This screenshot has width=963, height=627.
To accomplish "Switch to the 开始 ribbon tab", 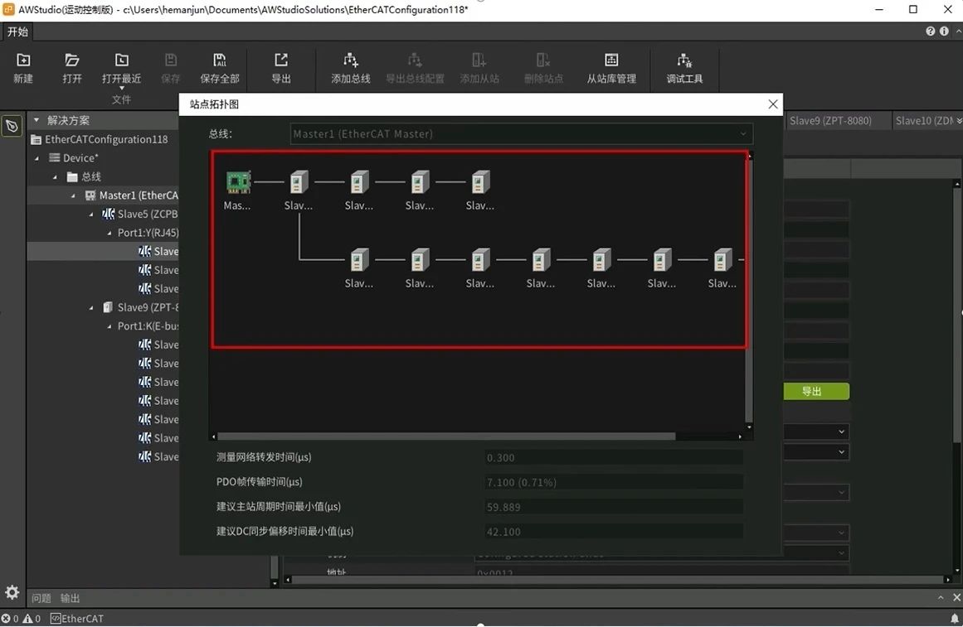I will coord(17,31).
